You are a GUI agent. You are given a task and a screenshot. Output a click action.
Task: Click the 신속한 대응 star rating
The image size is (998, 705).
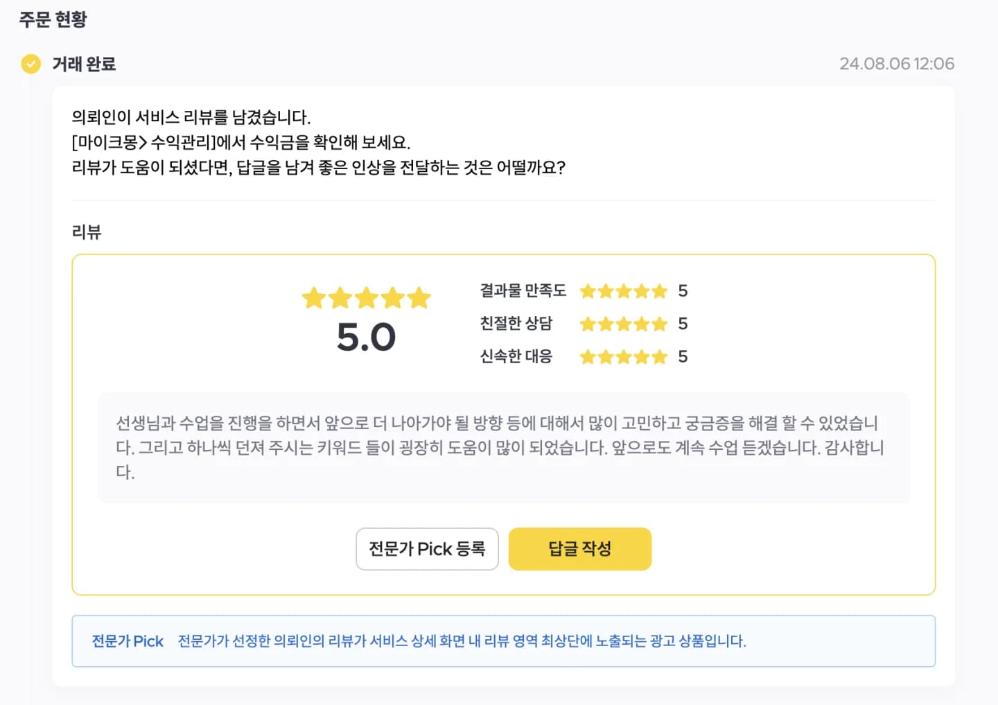click(624, 357)
